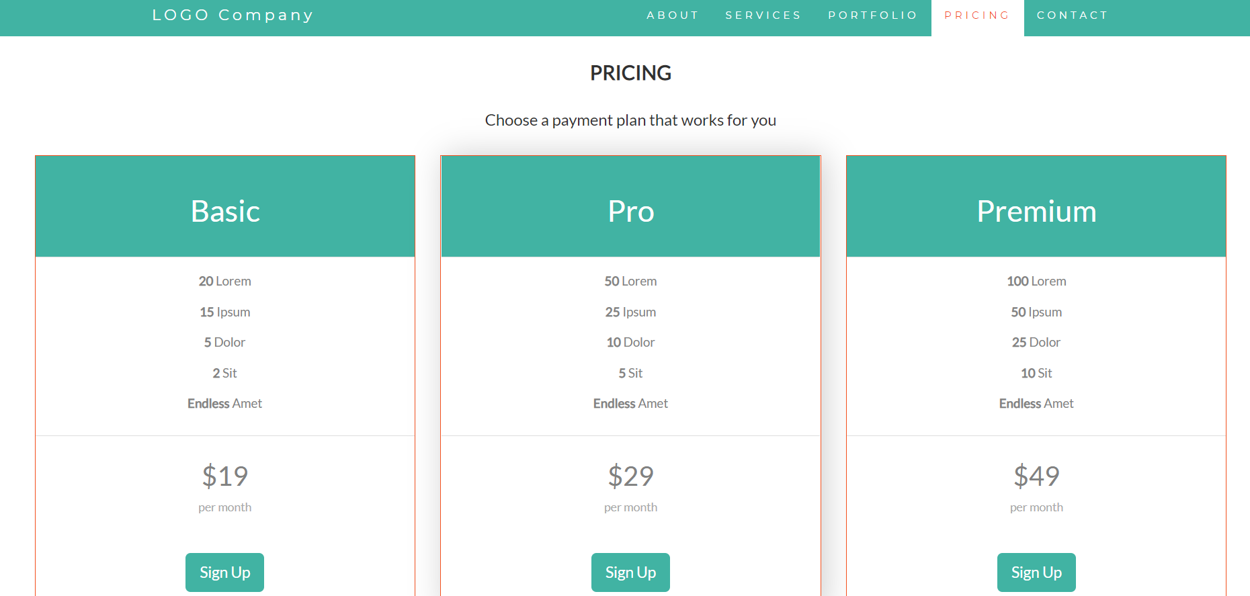Select the Pro plan header
The height and width of the screenshot is (596, 1250).
point(630,210)
